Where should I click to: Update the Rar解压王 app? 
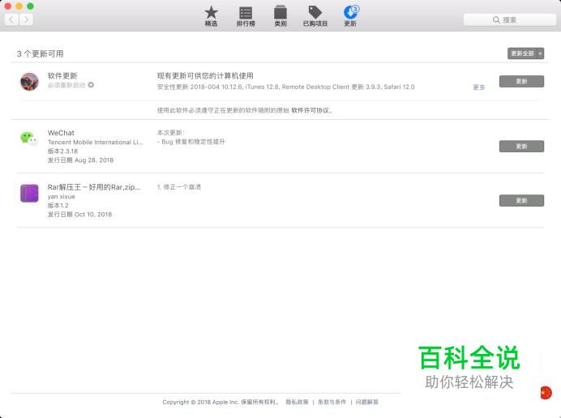tap(521, 201)
